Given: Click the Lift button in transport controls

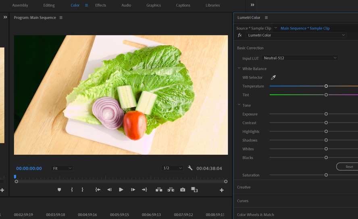Looking at the screenshot, I should [159, 190].
